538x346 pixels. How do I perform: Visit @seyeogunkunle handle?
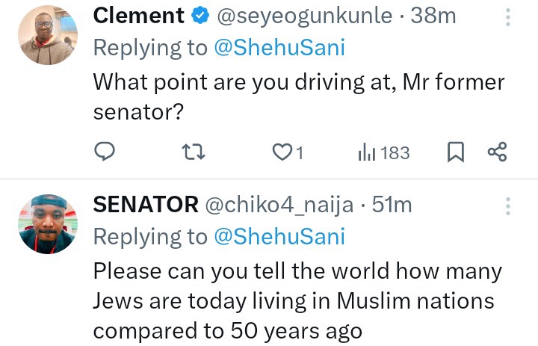[304, 15]
